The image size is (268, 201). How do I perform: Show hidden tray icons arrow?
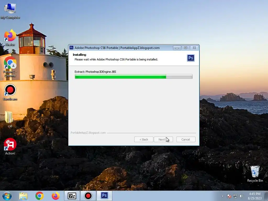(x=222, y=196)
